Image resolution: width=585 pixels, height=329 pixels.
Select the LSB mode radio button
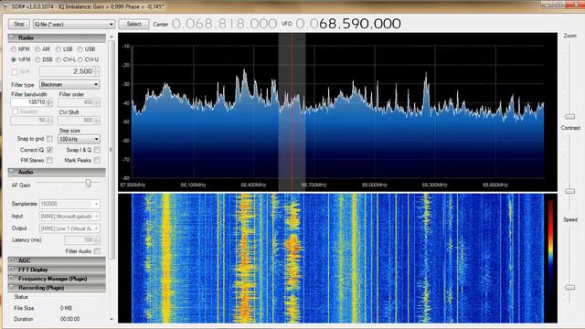(58, 49)
